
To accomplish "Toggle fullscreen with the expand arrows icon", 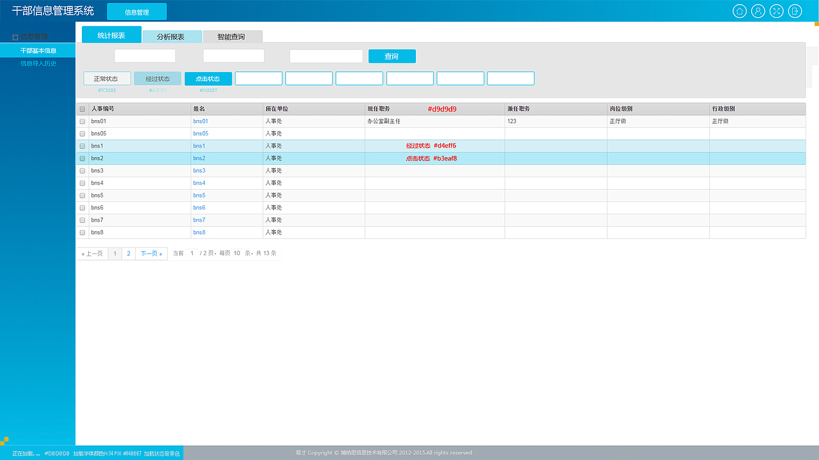I will (x=776, y=11).
